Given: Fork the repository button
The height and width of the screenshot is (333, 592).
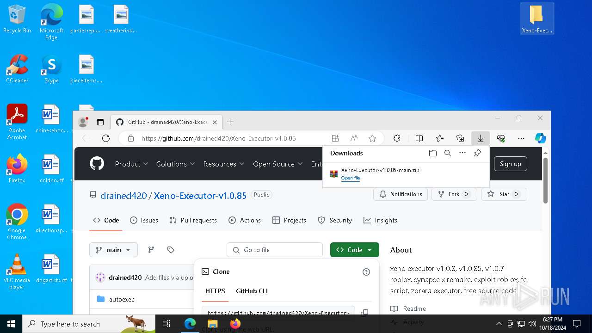Looking at the screenshot, I should click(454, 194).
